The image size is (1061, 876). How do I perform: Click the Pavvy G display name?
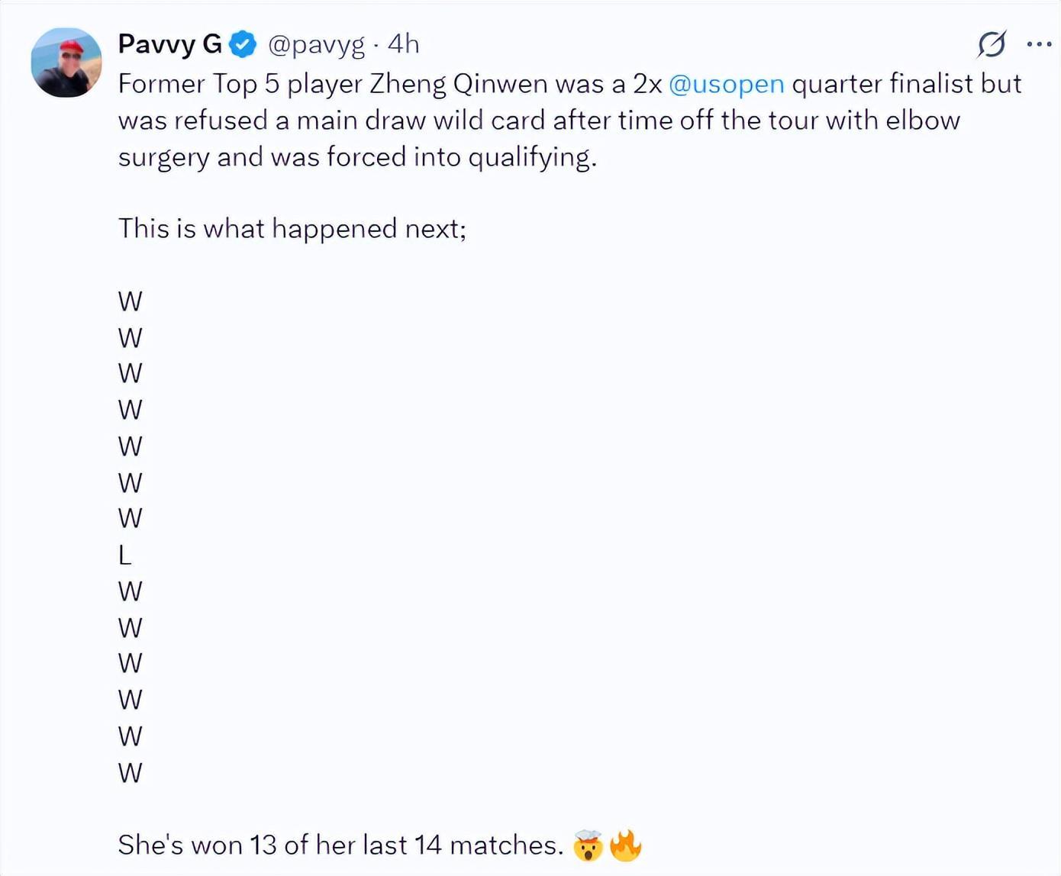[x=169, y=44]
